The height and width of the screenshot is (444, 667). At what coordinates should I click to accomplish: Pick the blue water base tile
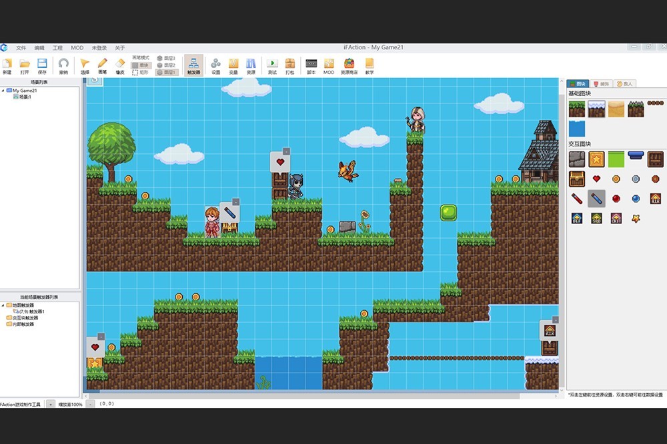(x=577, y=129)
